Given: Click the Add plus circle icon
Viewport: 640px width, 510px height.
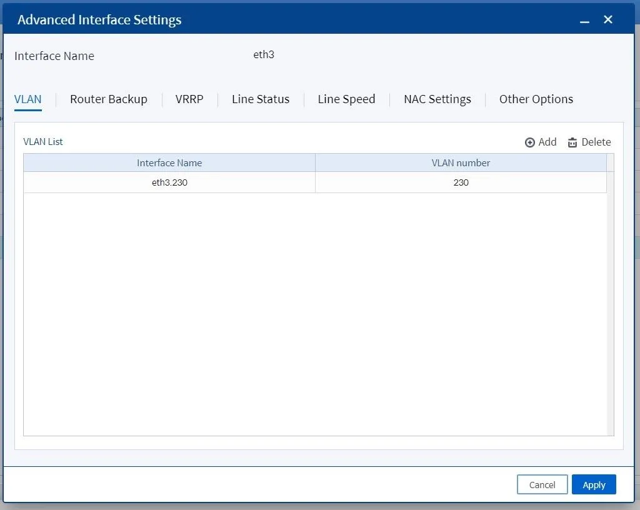Looking at the screenshot, I should (529, 142).
